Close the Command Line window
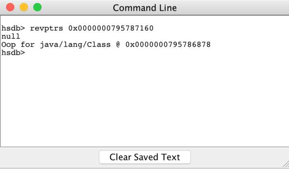This screenshot has width=289, height=169. (10, 7)
